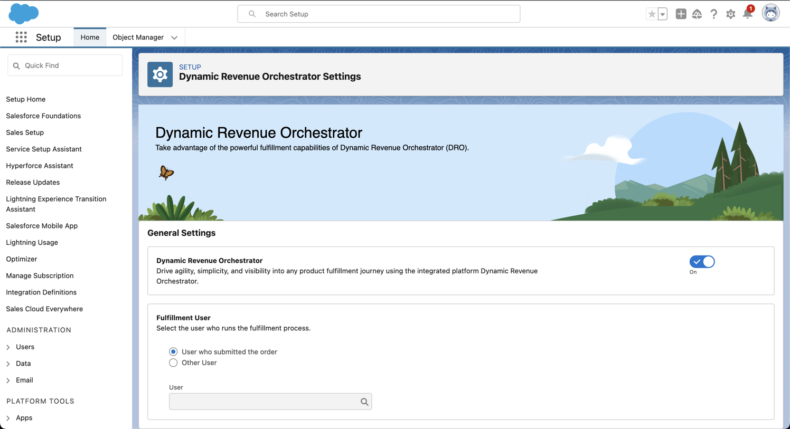The image size is (790, 429).
Task: Open the Optimizer page
Action: (22, 259)
